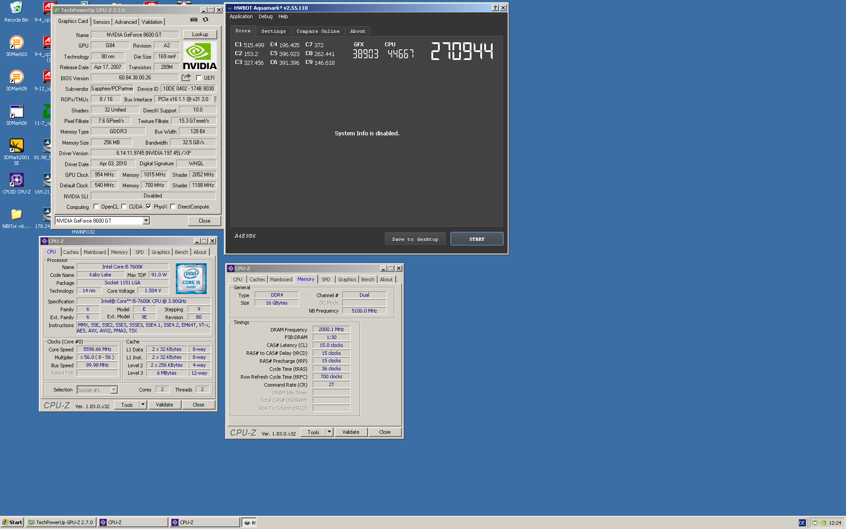Open the Help menu in Aquamark
Image resolution: width=846 pixels, height=529 pixels.
(283, 17)
